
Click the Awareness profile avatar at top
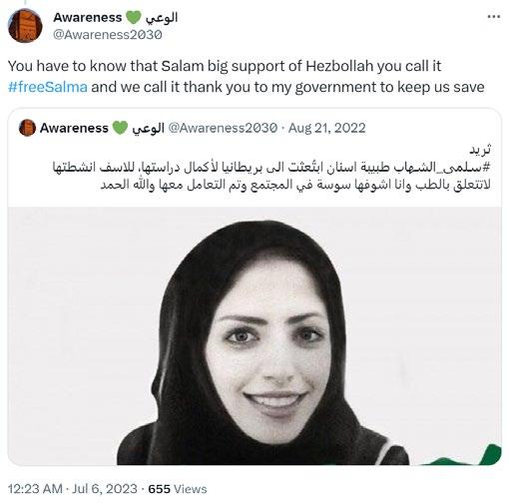click(x=25, y=26)
